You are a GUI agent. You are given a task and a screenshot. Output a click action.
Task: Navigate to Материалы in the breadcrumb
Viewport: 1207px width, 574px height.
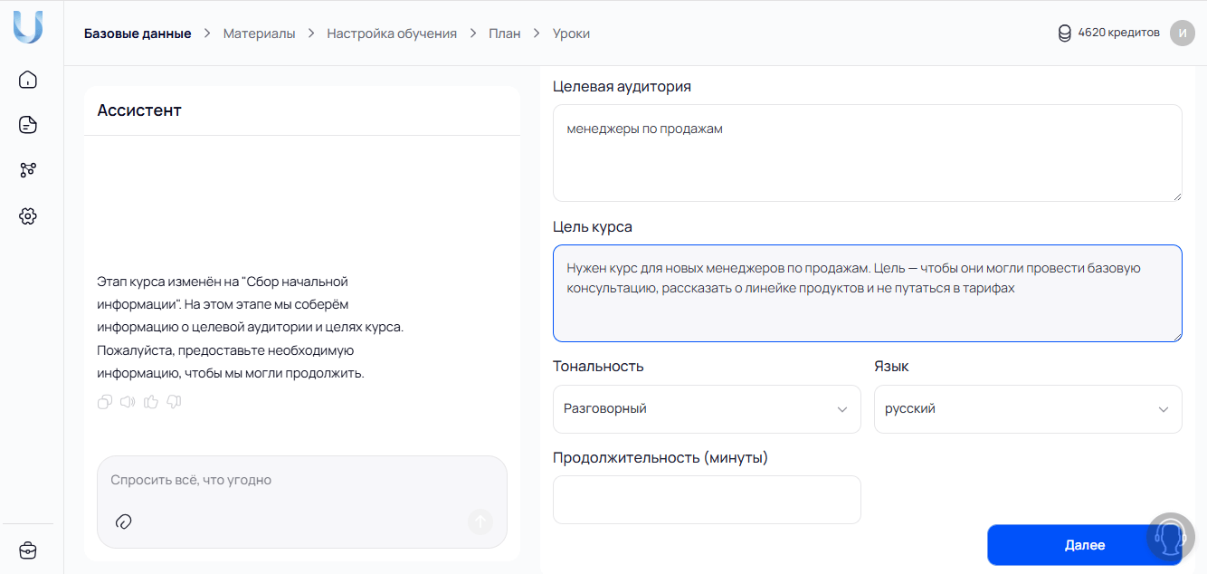260,33
